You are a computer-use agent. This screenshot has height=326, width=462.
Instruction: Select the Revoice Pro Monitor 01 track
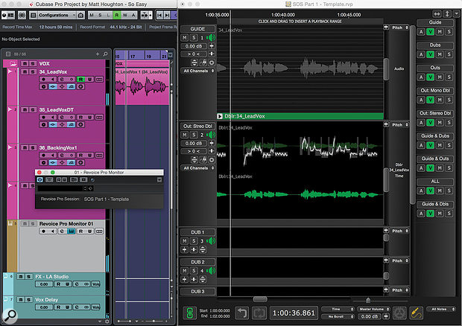[66, 223]
